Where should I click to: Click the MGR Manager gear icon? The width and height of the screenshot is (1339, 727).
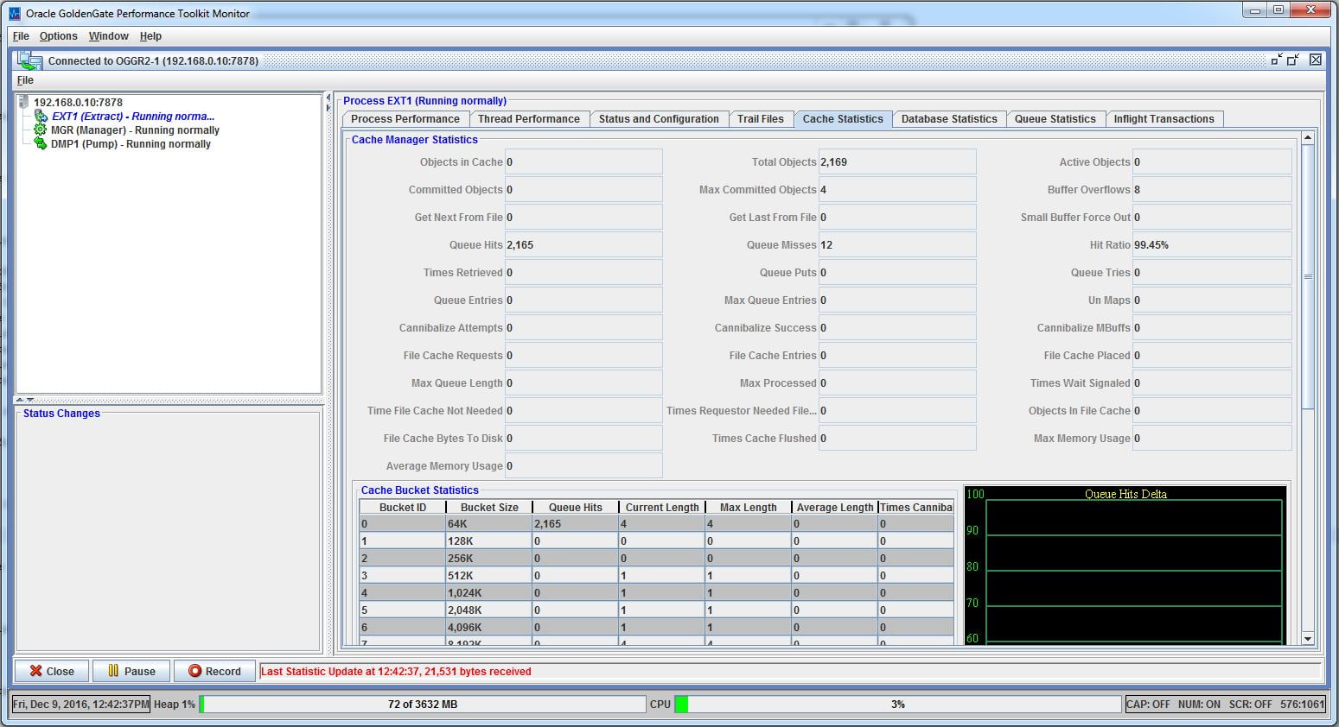tap(40, 130)
